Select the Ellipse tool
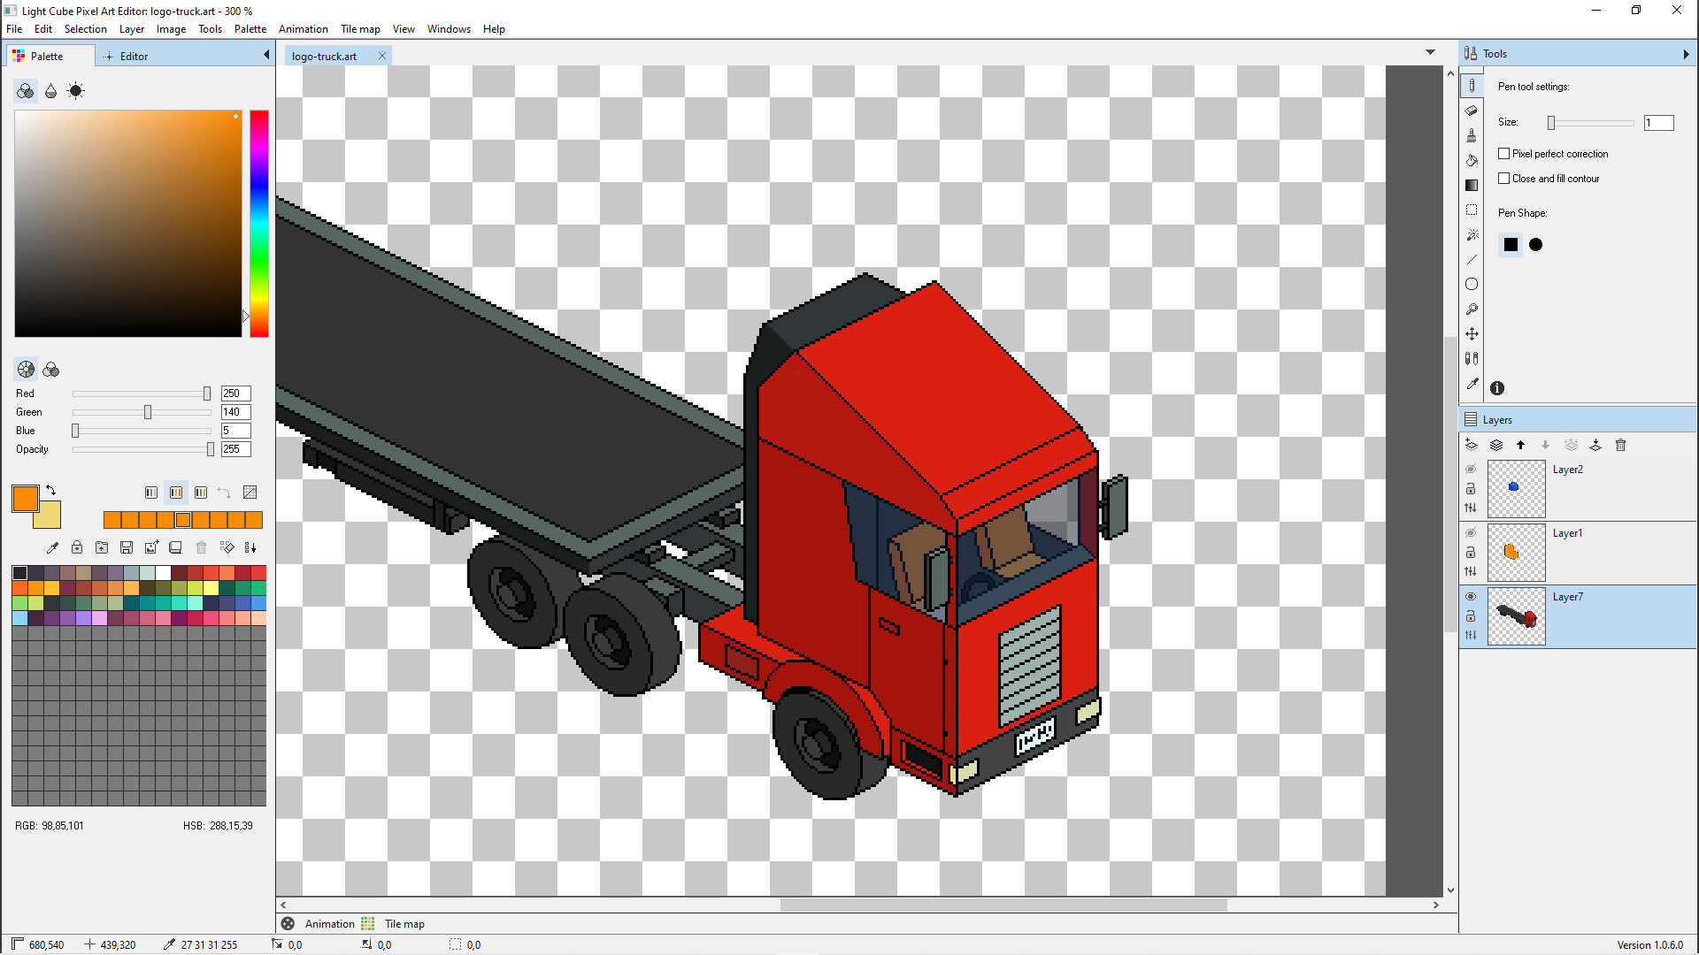This screenshot has height=955, width=1699. (1472, 284)
